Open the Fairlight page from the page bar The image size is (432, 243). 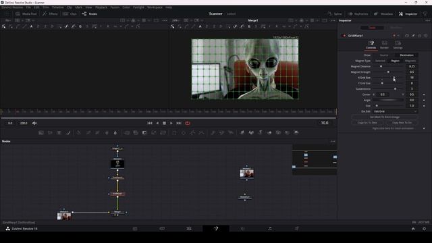point(270,229)
